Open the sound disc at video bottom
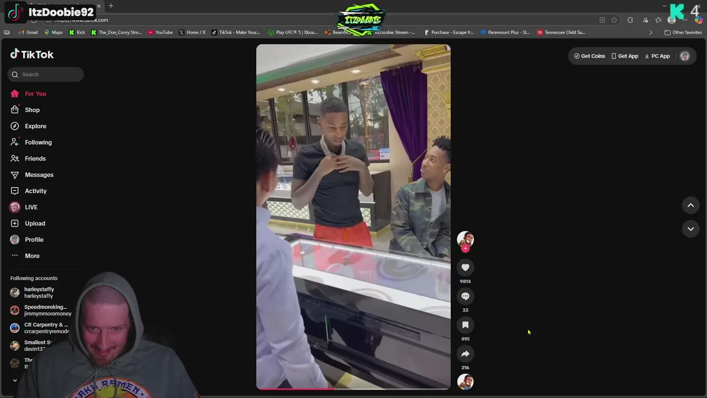The height and width of the screenshot is (398, 707). click(465, 382)
